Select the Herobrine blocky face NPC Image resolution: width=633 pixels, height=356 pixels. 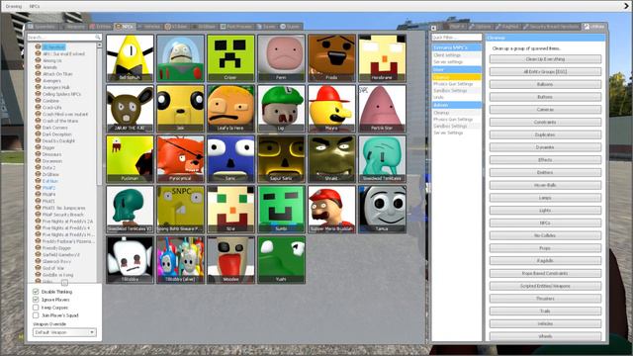(383, 58)
